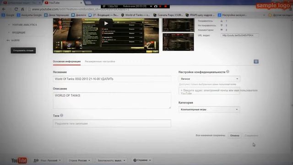The width and height of the screenshot is (293, 165).
Task: Open the privacy dropdown showing Личное
Action: pos(209,79)
